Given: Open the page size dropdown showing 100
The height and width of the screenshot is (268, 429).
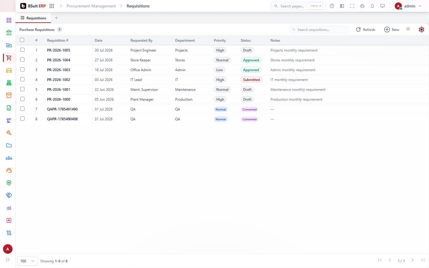Looking at the screenshot, I should pos(27,261).
